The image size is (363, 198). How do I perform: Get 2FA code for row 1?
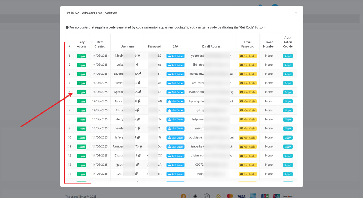pyautogui.click(x=176, y=56)
